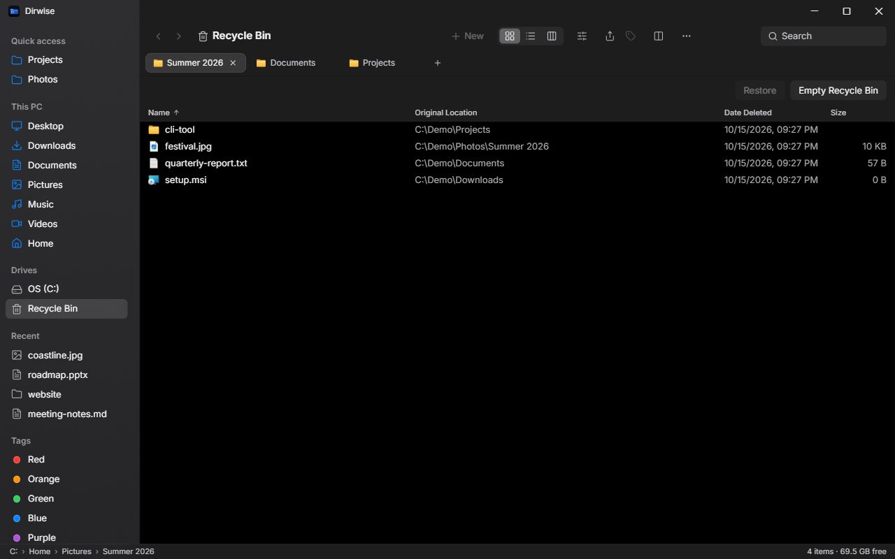
Task: Select the setup.msi file
Action: pos(517,180)
